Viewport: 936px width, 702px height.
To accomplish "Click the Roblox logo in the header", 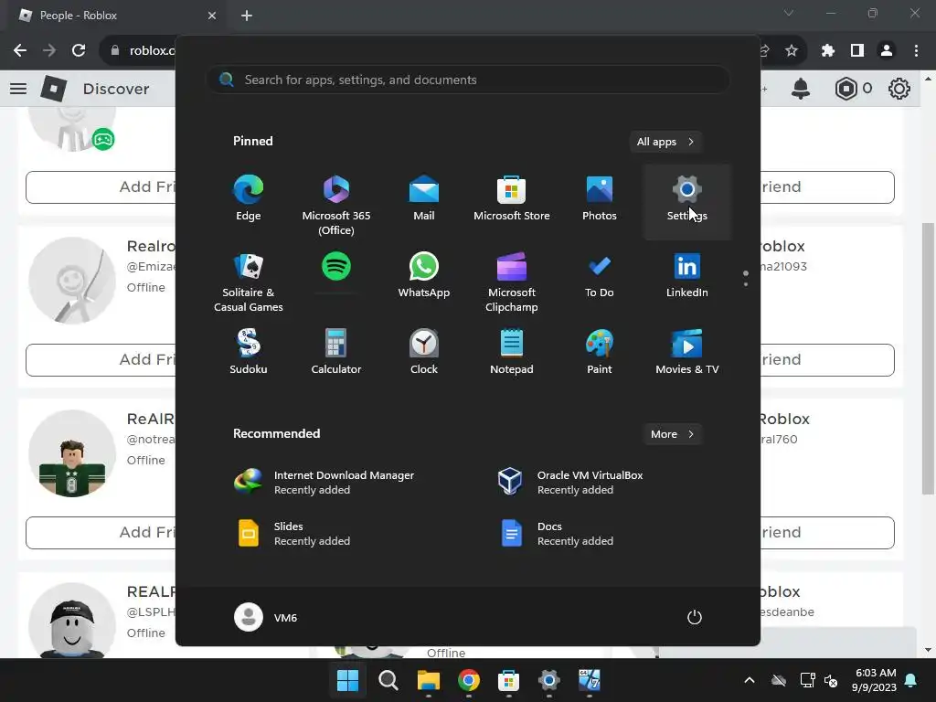I will (54, 89).
